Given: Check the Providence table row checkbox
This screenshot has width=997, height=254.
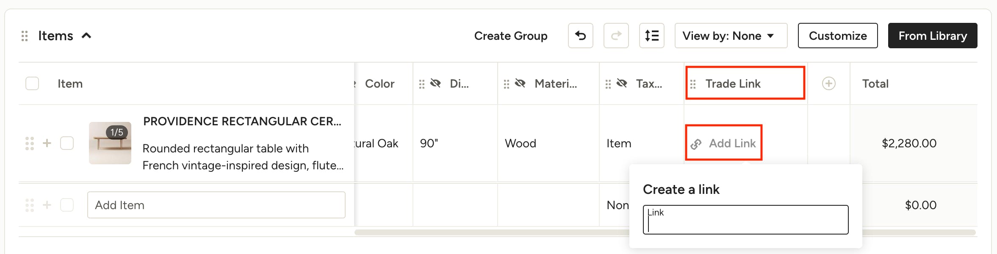Looking at the screenshot, I should click(x=67, y=143).
